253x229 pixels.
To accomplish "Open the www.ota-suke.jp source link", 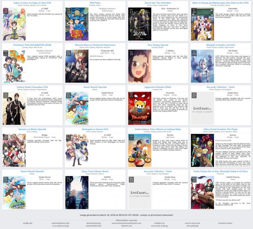I will (160, 226).
